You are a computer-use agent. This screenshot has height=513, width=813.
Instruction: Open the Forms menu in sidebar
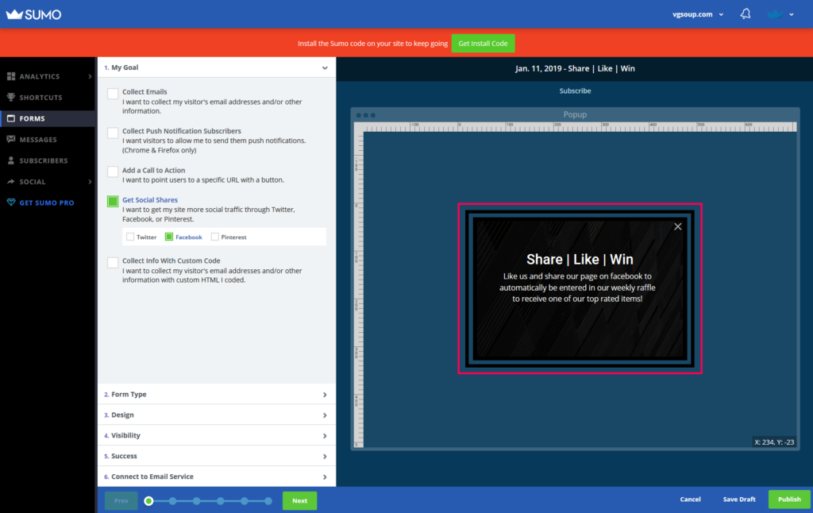click(x=33, y=118)
